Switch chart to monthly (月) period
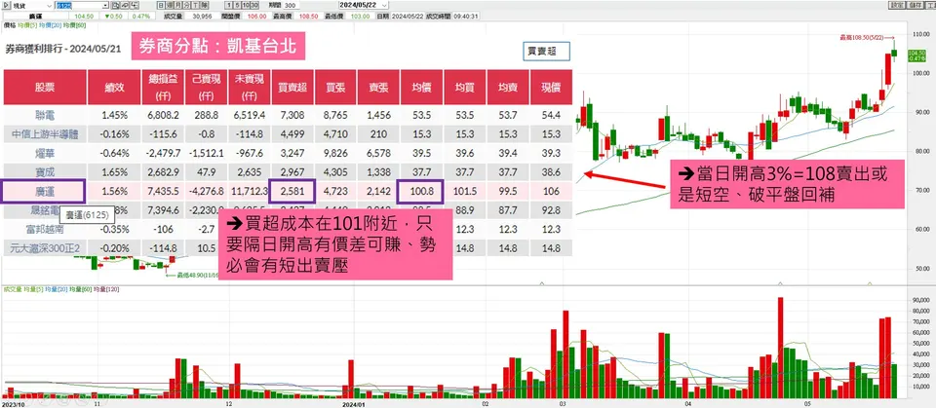 point(177,6)
